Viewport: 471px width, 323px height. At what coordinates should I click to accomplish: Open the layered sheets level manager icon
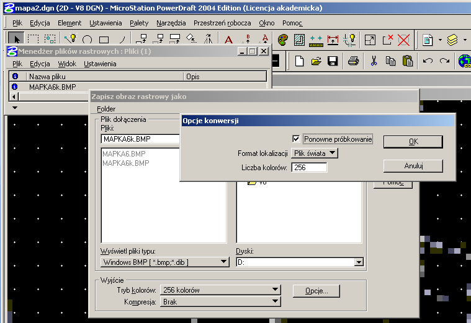[452, 40]
